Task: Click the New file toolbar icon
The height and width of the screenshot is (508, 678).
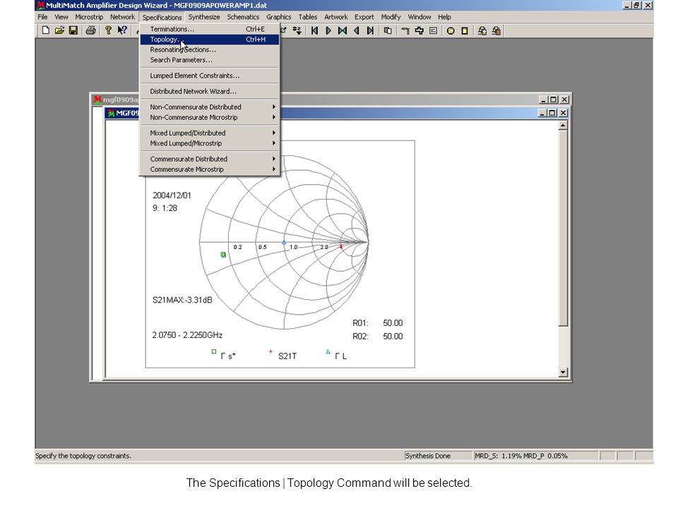Action: click(x=45, y=30)
